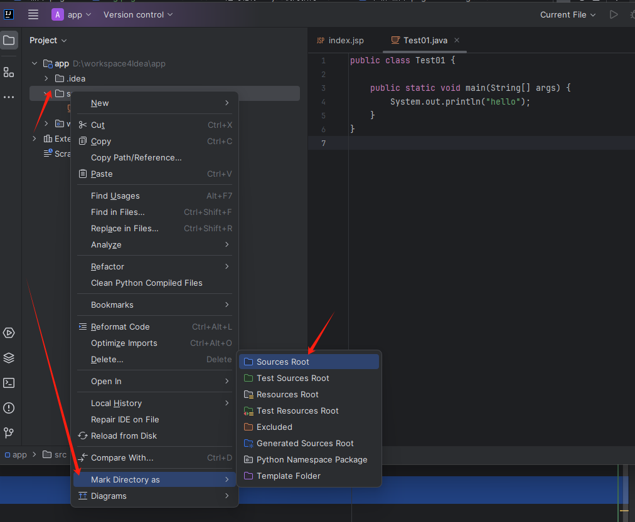Click the hamburger main menu icon
The width and height of the screenshot is (635, 522).
click(33, 14)
